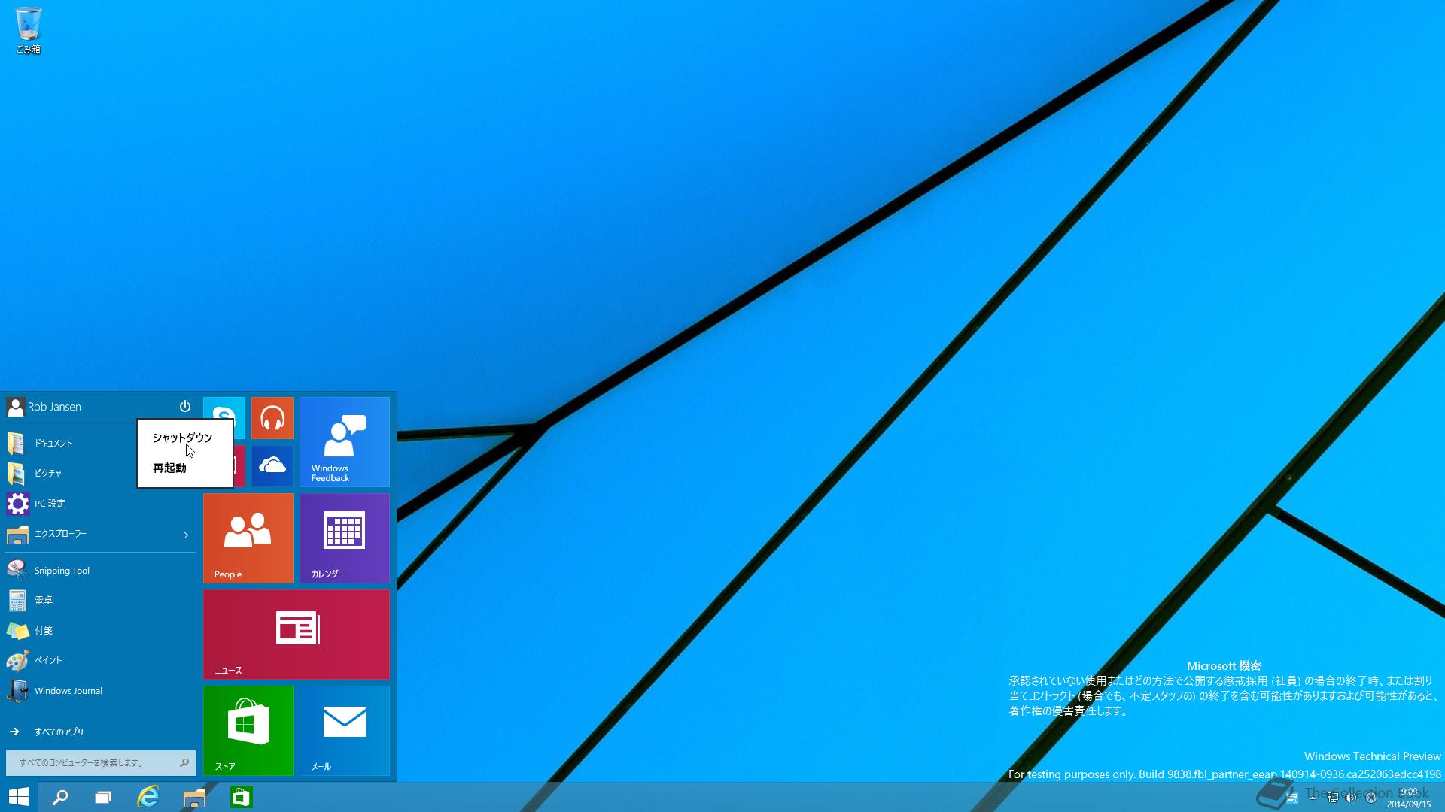1445x812 pixels.
Task: Expand エクスプローラー jump list arrow
Action: (x=186, y=535)
